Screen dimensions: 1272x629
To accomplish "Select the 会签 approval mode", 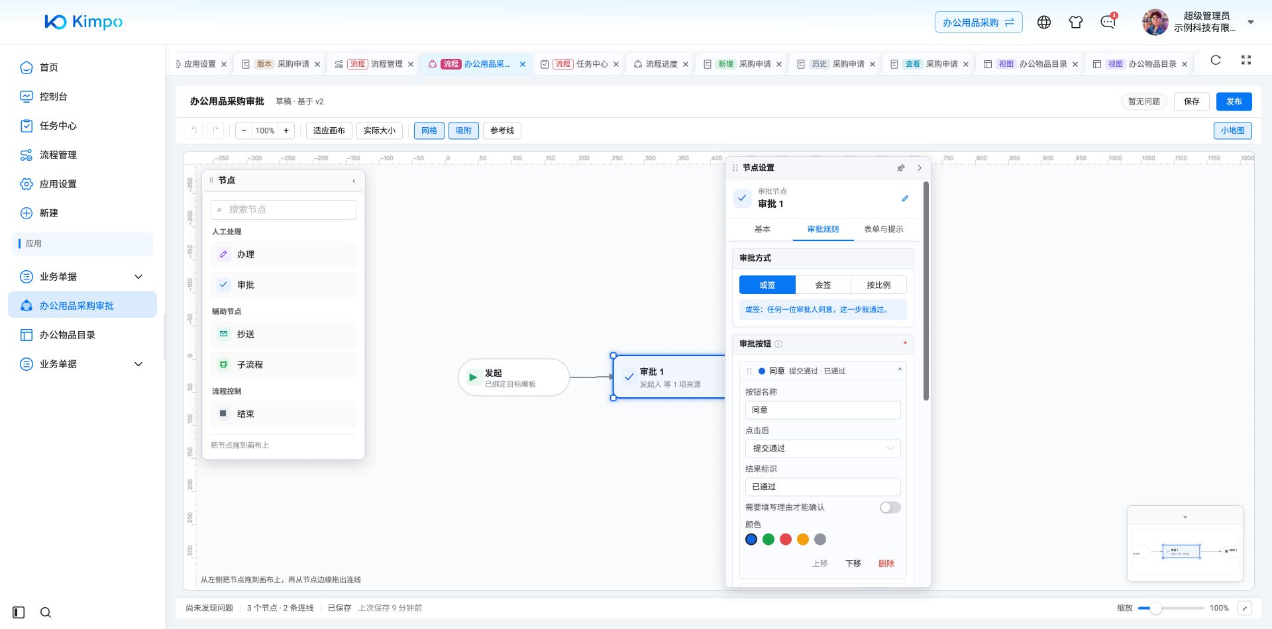I will pos(823,285).
